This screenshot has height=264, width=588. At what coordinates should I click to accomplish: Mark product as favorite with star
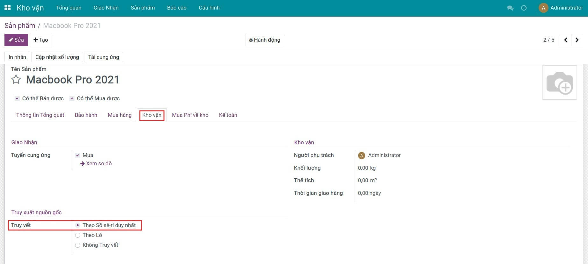click(16, 80)
